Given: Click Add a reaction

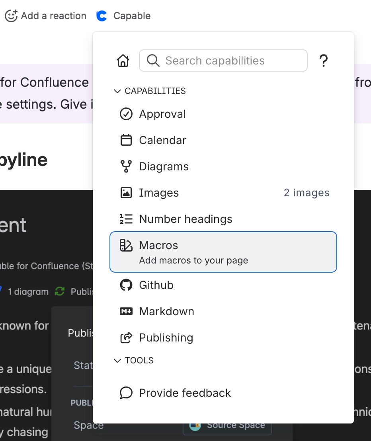Looking at the screenshot, I should pos(45,16).
